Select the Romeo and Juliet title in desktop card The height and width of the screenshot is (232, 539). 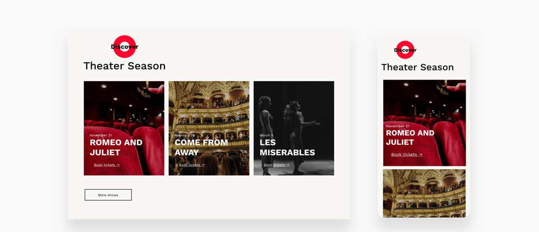tap(116, 147)
